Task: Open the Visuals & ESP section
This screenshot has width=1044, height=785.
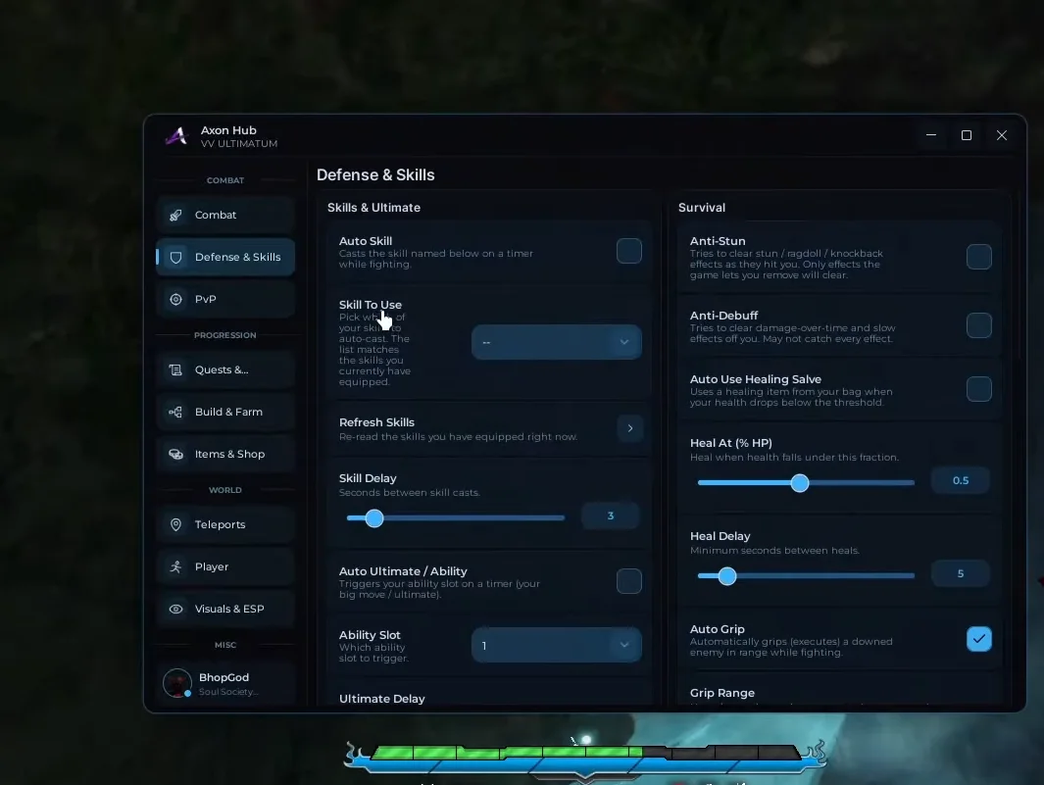Action: [x=225, y=609]
